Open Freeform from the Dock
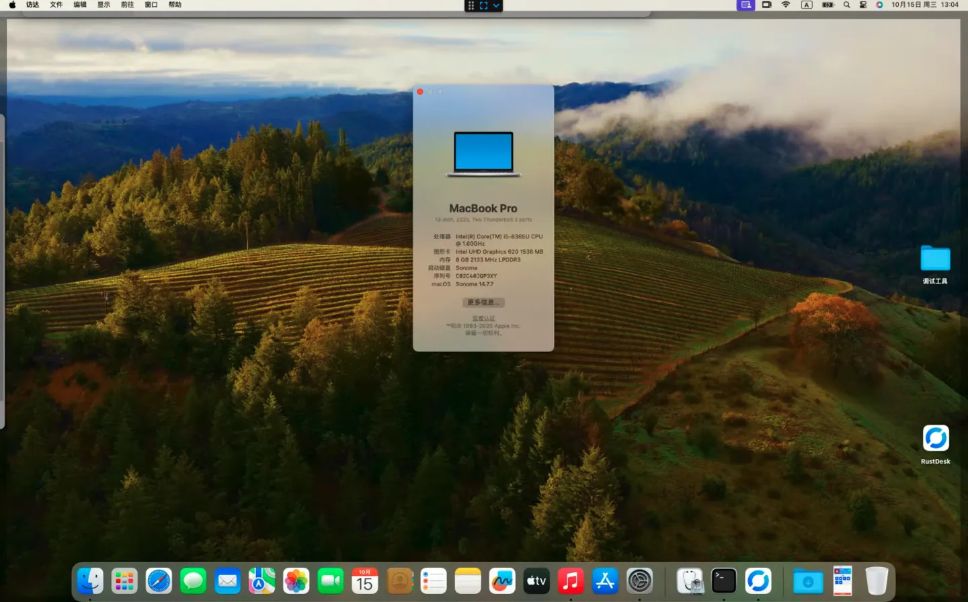 click(501, 580)
